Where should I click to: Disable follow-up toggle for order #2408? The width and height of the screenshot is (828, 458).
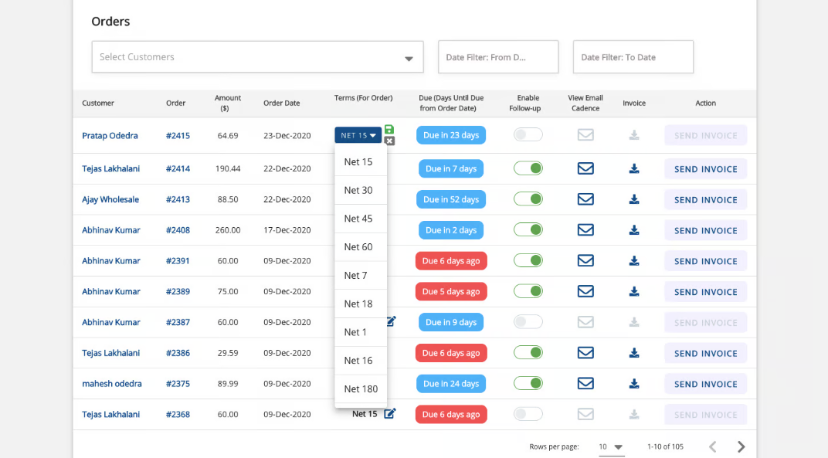(x=528, y=230)
